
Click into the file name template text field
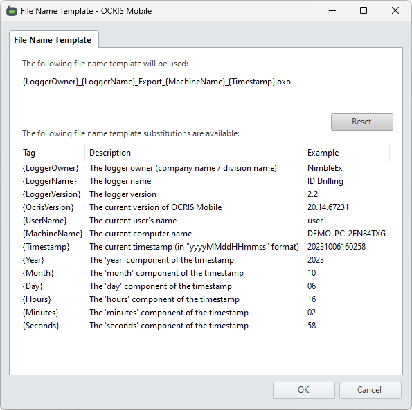[206, 92]
